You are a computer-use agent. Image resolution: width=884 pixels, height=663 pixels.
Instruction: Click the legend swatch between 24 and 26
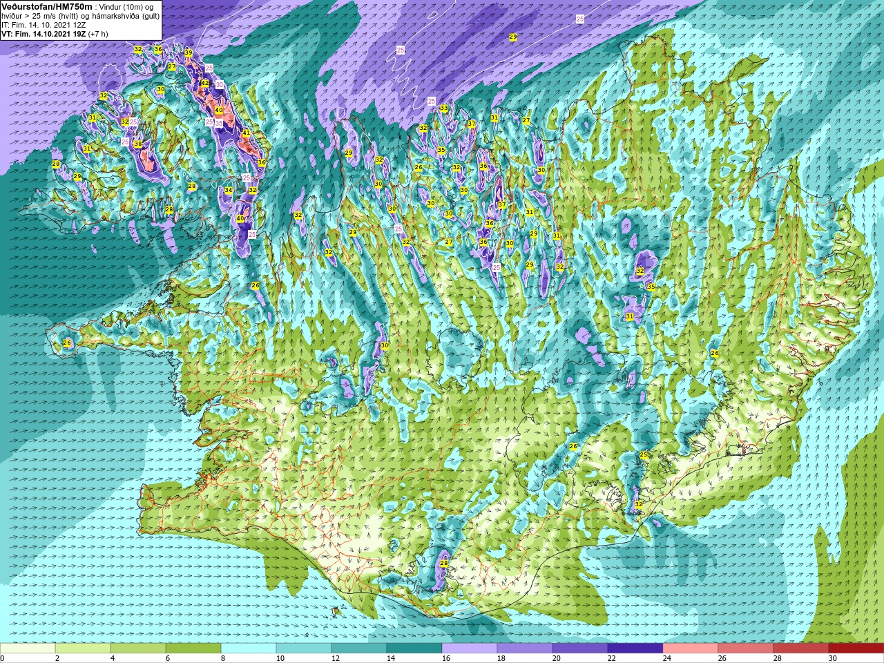pyautogui.click(x=691, y=648)
